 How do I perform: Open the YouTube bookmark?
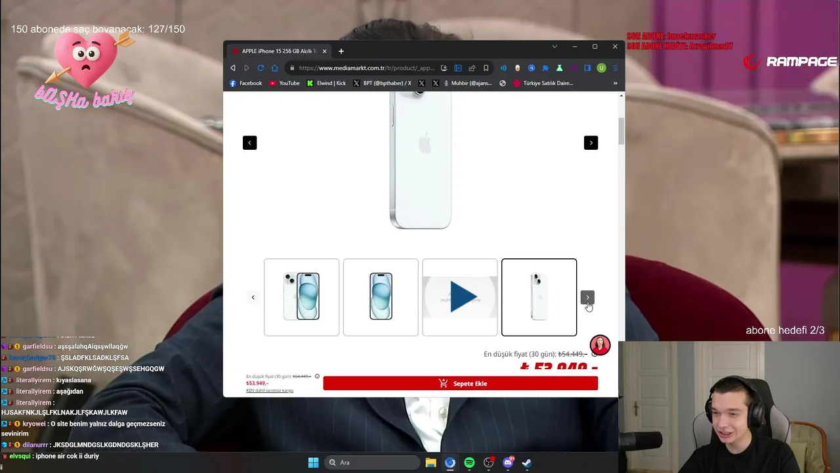284,83
